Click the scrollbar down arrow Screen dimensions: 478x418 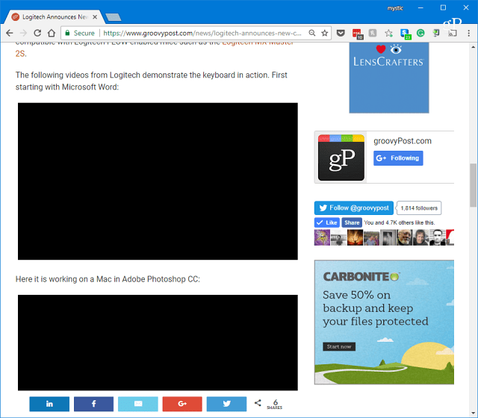(473, 413)
